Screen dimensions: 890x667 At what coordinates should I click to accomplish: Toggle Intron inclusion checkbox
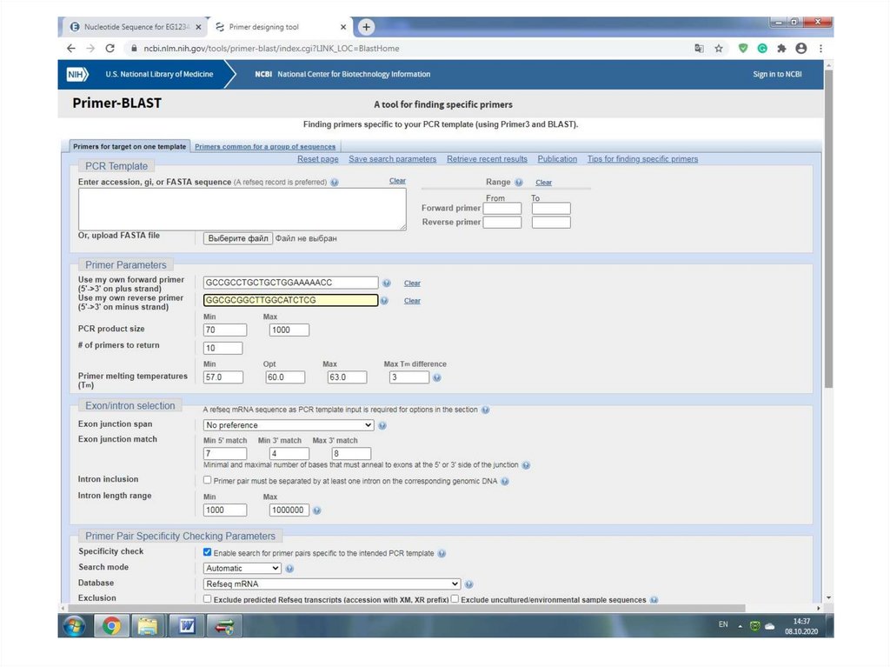coord(207,481)
